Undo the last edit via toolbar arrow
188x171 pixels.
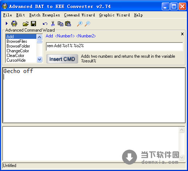(45, 24)
